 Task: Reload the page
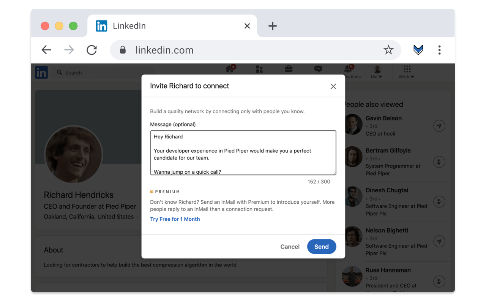coord(92,50)
